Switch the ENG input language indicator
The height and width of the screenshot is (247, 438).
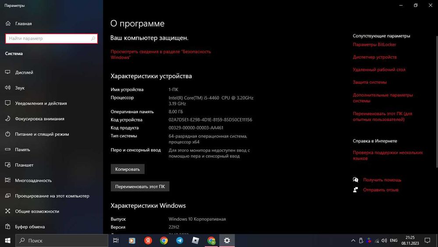click(394, 240)
